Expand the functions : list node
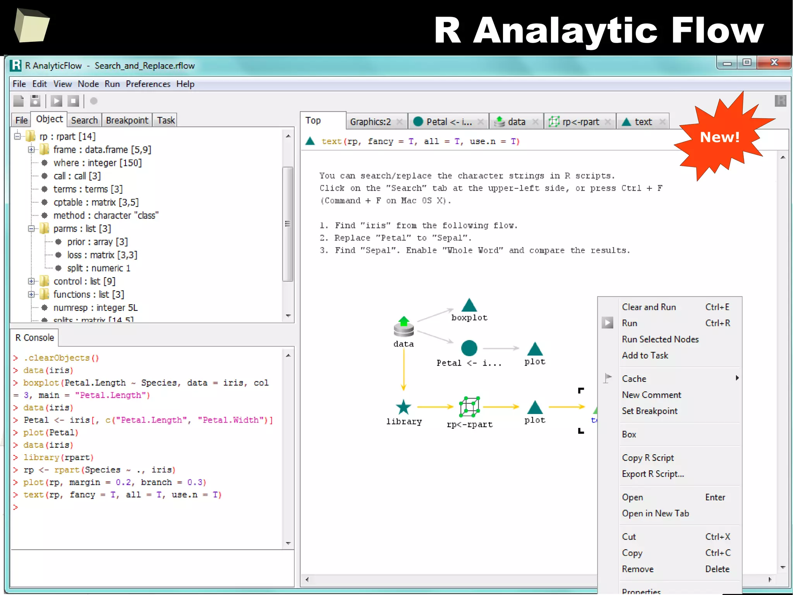The width and height of the screenshot is (793, 595). (x=31, y=295)
